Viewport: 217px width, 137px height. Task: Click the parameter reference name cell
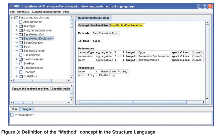coord(87,56)
